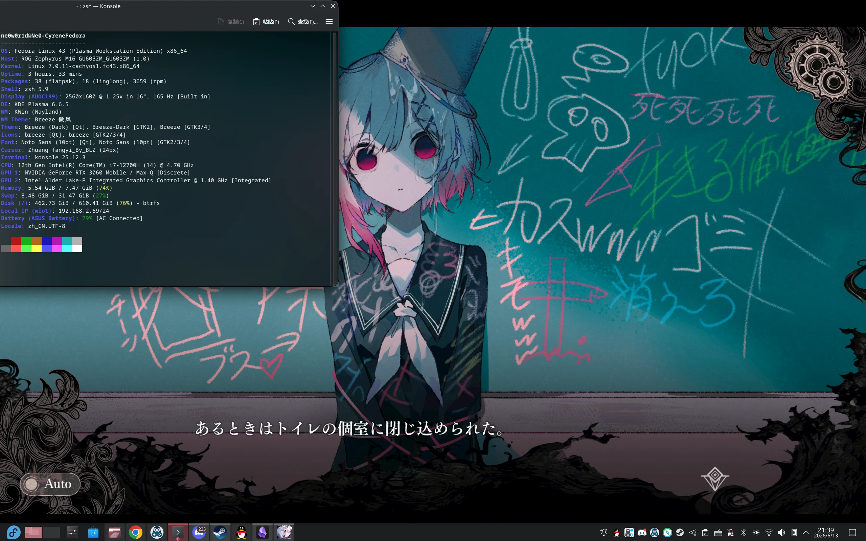Viewport: 866px width, 541px height.
Task: Open Discord with 223 badge in taskbar
Action: (x=199, y=533)
